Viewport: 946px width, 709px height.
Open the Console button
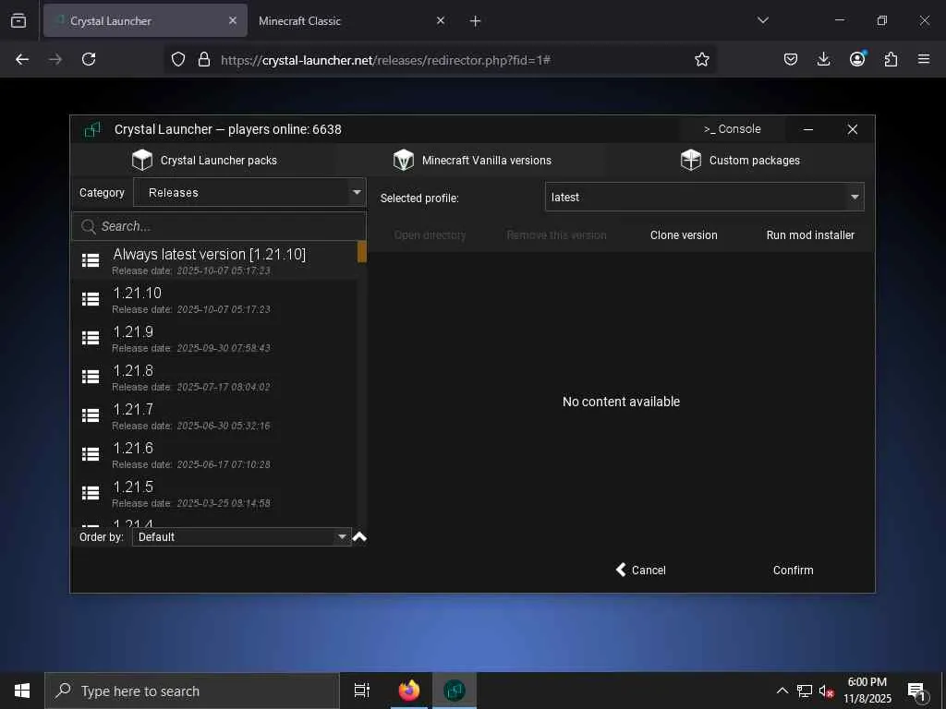tap(732, 129)
